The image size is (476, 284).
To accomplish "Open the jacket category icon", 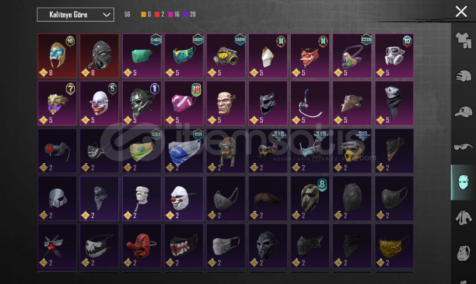I will pos(464,218).
